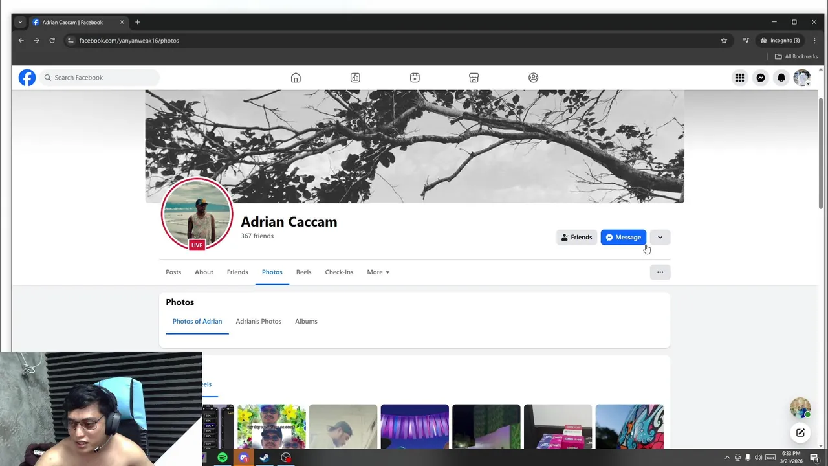Click the page vertical scrollbar
Screen dimensions: 828x466
click(822, 153)
